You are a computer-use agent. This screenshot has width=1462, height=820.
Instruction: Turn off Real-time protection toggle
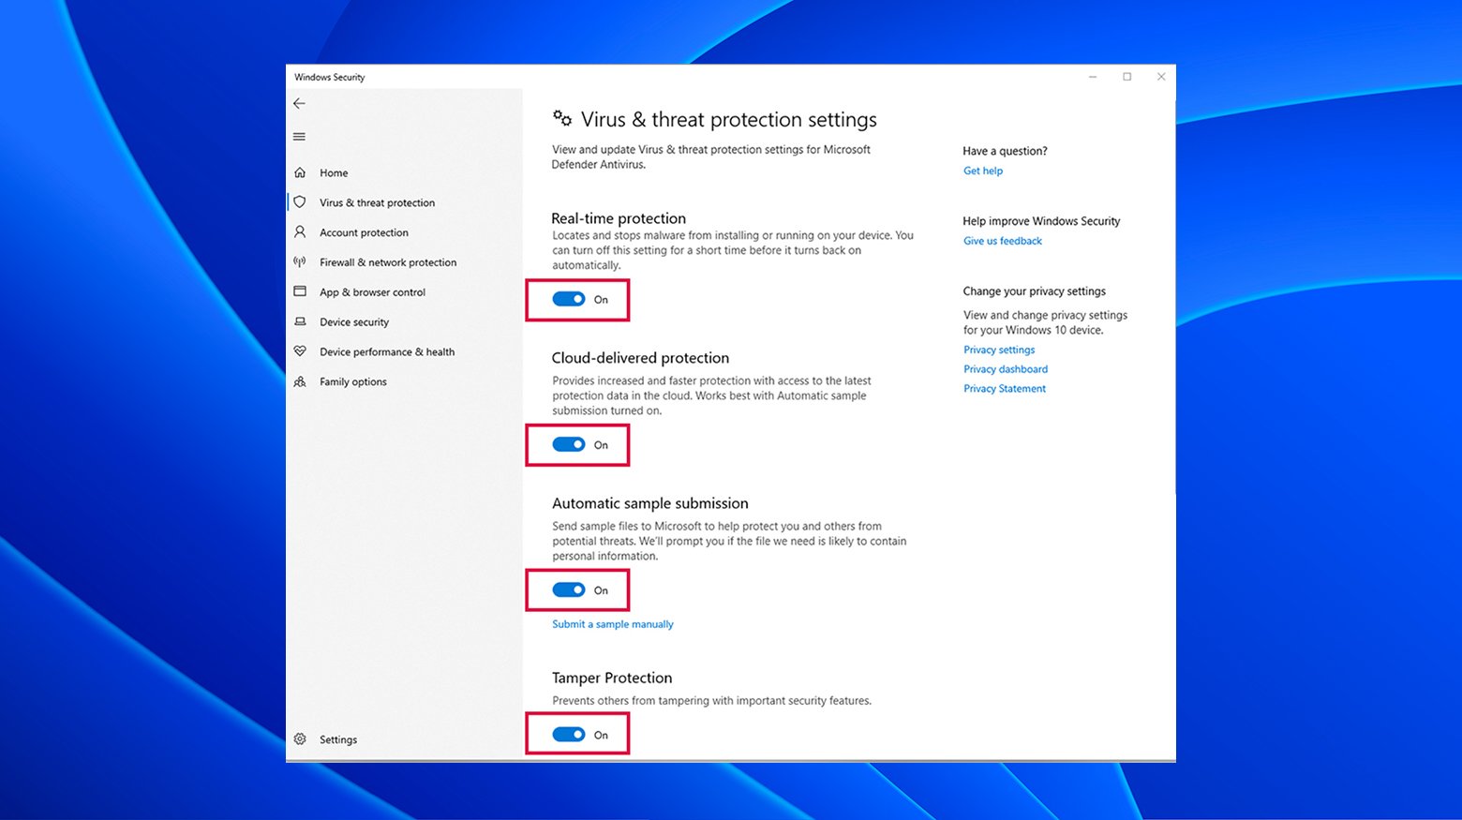tap(569, 299)
